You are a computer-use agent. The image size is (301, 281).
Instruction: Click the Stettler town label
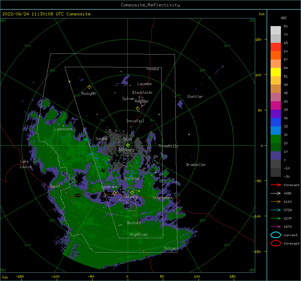click(195, 97)
